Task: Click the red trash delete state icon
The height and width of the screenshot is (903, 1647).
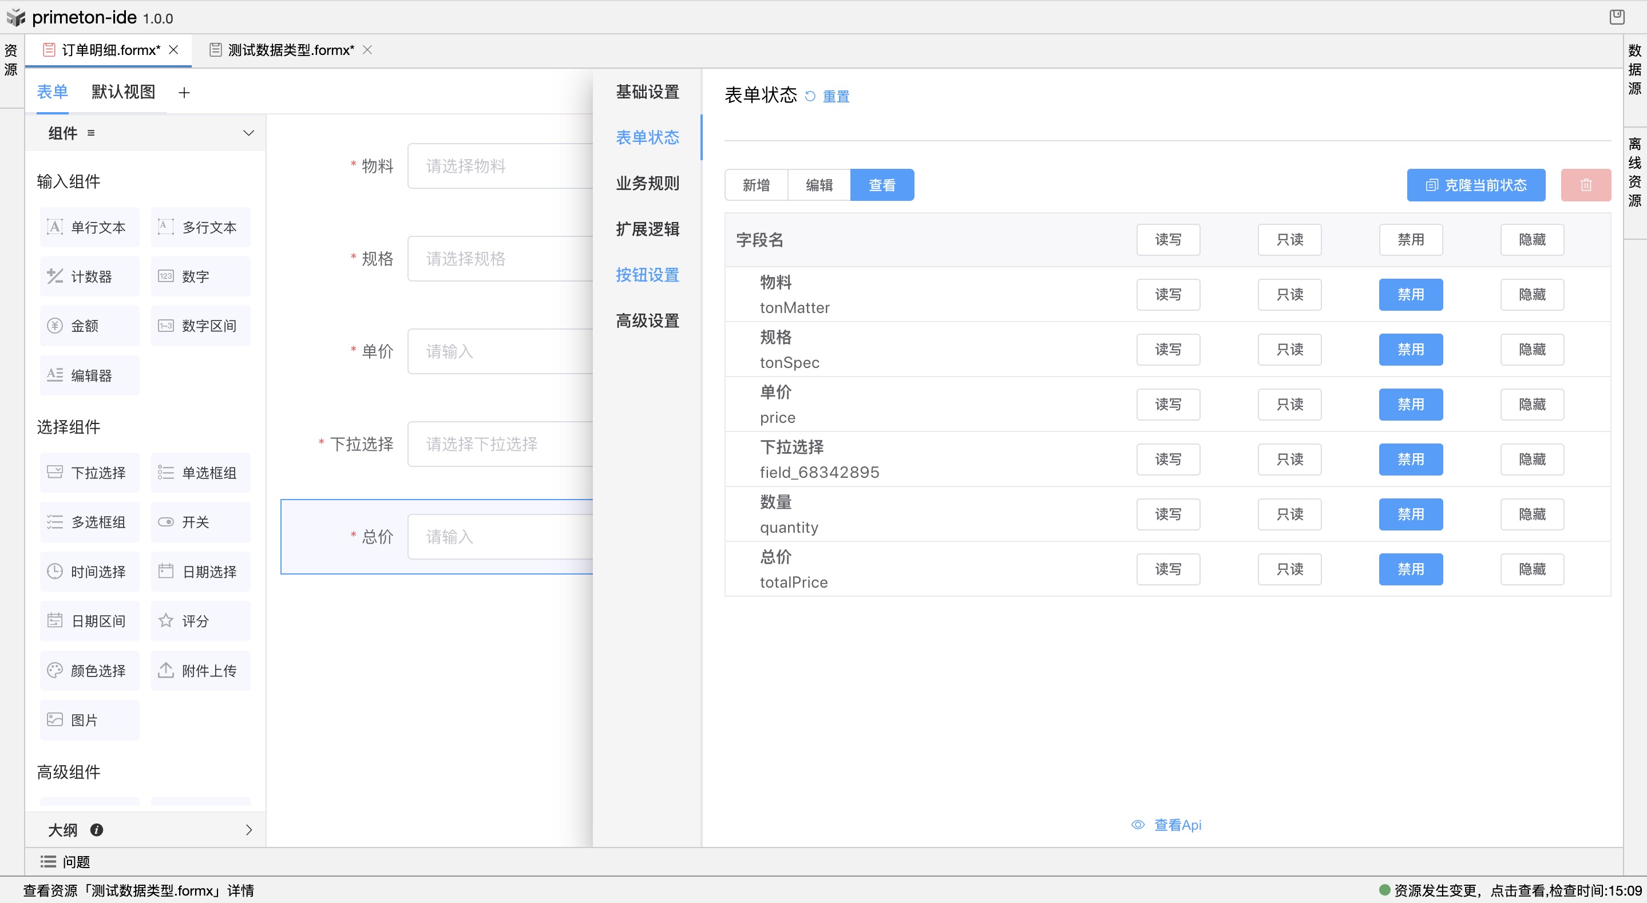Action: pyautogui.click(x=1586, y=185)
